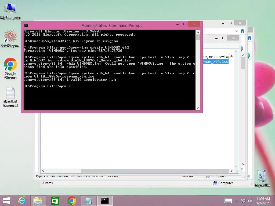Minimize the front Explorer window

coord(223,23)
